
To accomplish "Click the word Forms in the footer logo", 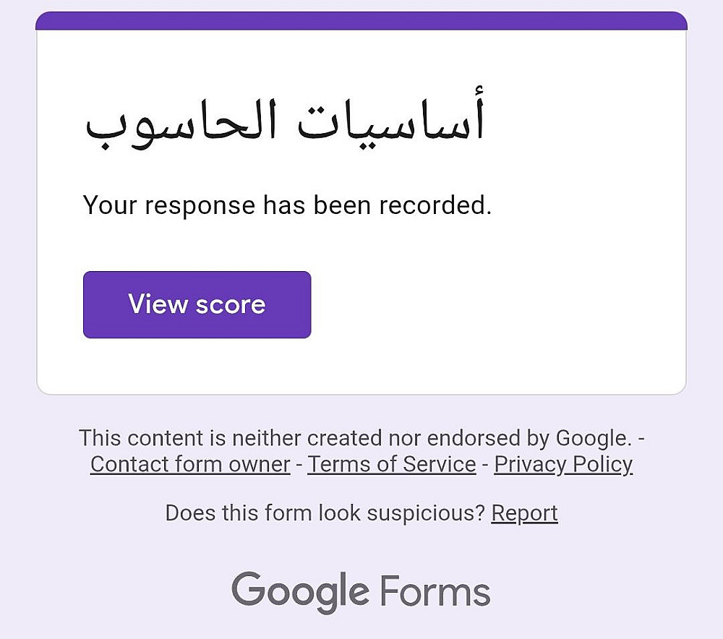I will click(435, 591).
